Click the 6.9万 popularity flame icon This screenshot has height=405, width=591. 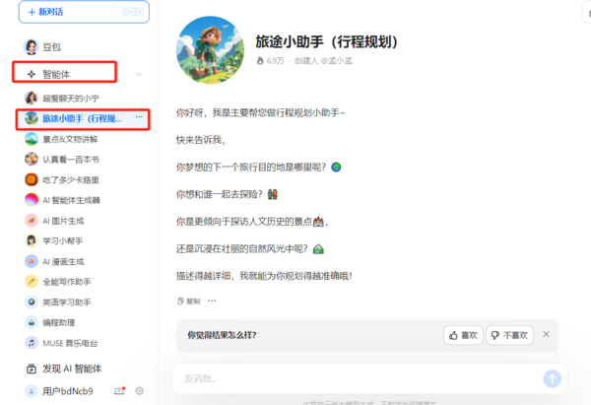[x=260, y=61]
